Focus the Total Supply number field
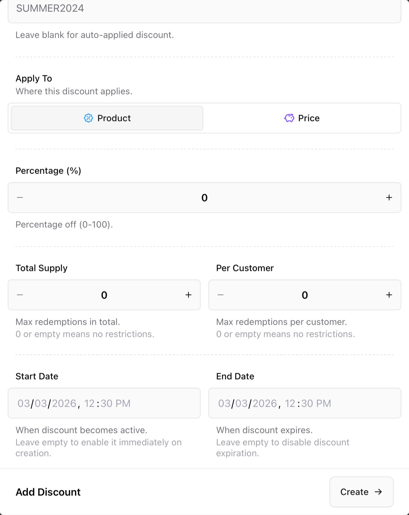This screenshot has height=515, width=409. (104, 295)
